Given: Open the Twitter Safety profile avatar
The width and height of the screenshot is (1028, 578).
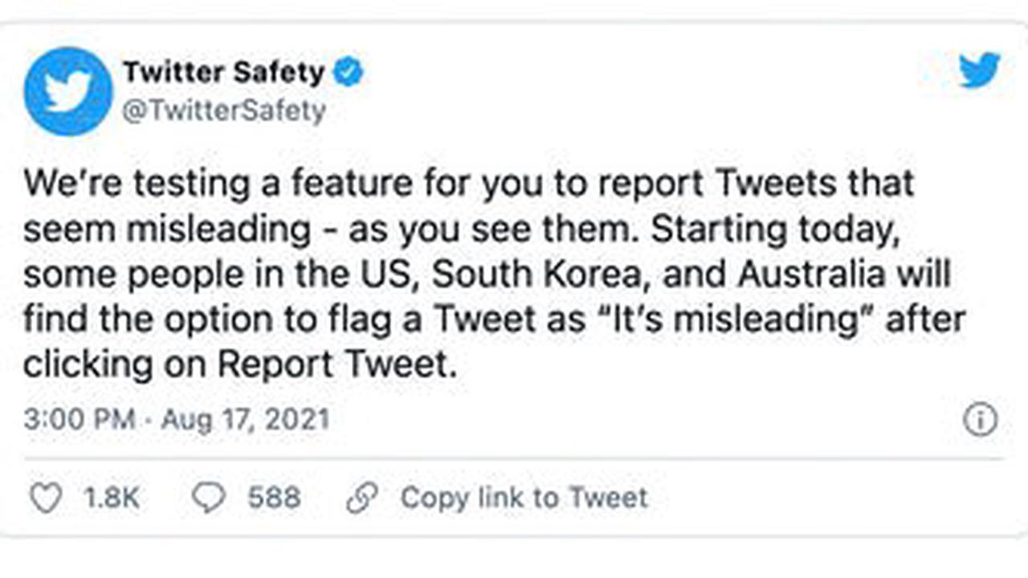Looking at the screenshot, I should point(68,92).
